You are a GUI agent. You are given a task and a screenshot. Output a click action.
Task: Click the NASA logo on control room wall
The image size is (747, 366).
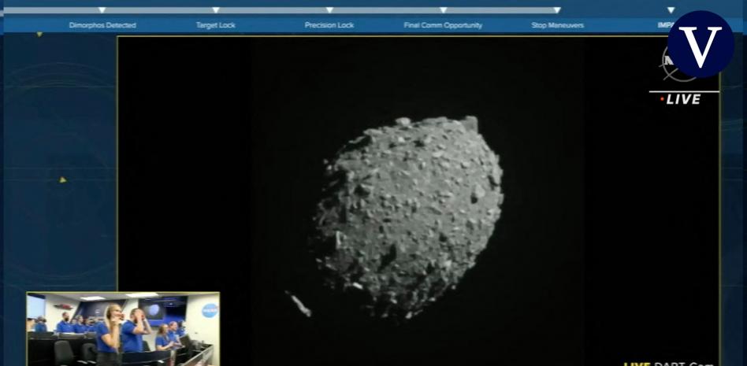210,310
